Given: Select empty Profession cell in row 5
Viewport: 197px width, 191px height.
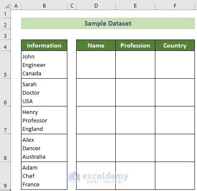Looking at the screenshot, I should coord(135,65).
